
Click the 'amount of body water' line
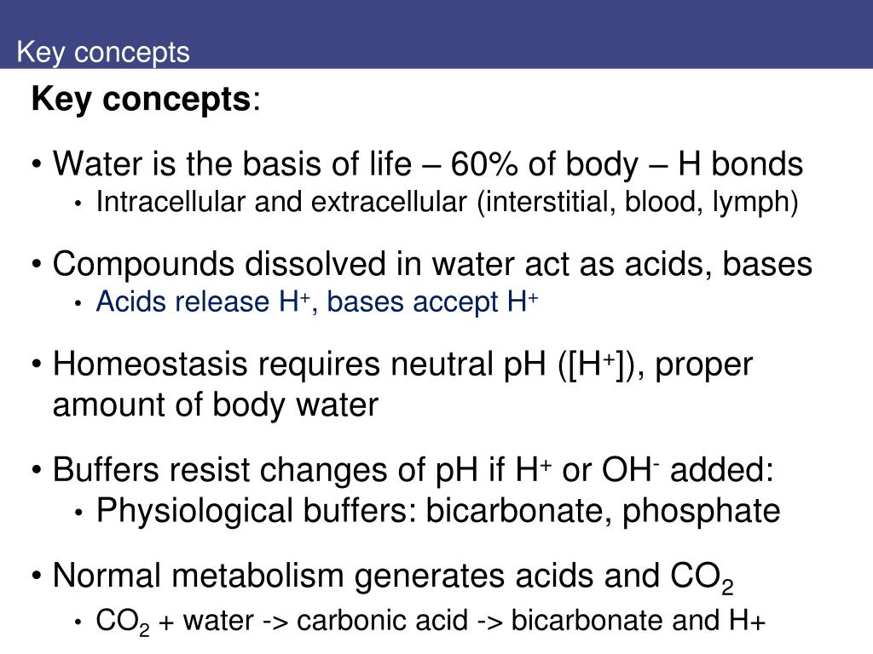(216, 404)
